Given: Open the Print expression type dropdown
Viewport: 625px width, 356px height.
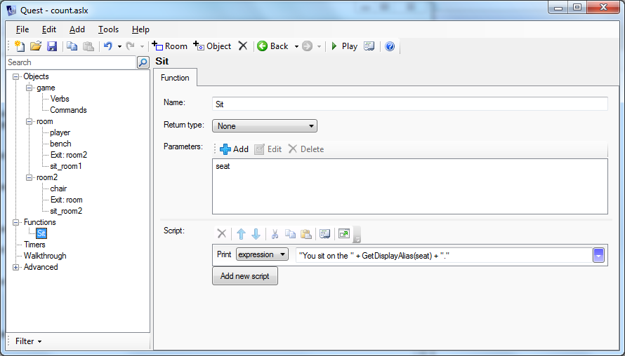Looking at the screenshot, I should point(262,254).
